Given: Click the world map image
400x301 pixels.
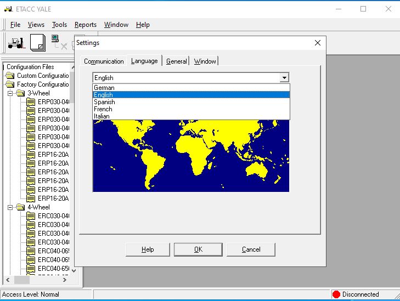Looking at the screenshot, I should click(191, 156).
